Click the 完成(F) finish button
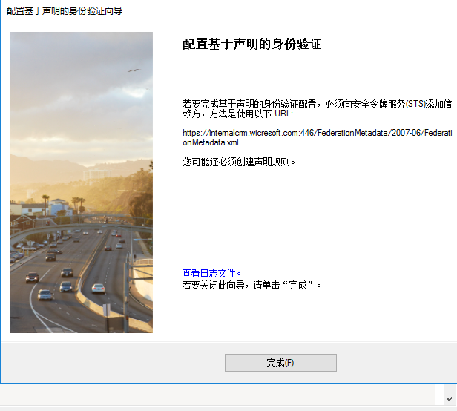Screen dimensions: 457x411 280,363
